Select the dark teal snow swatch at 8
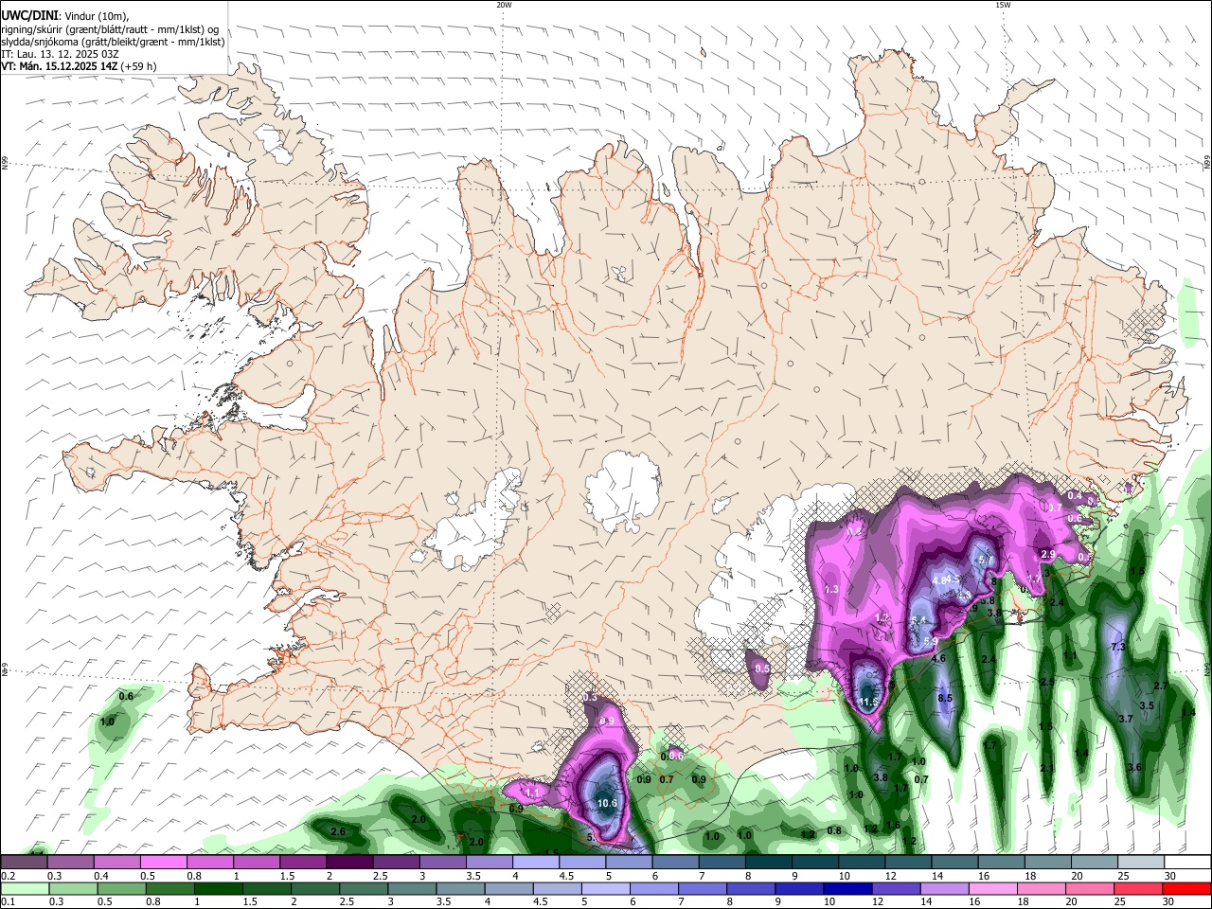Viewport: 1212px width, 909px height. click(x=767, y=863)
